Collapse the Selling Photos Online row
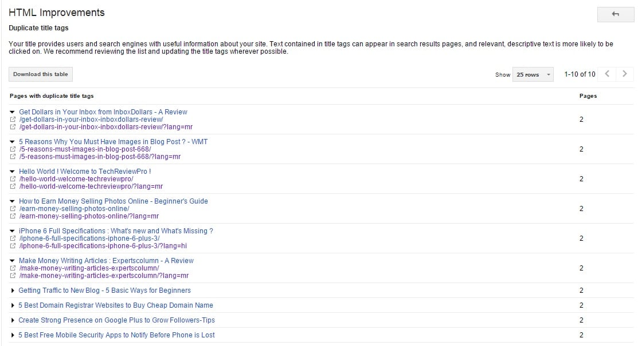Viewport: 638px width, 346px height. 12,201
